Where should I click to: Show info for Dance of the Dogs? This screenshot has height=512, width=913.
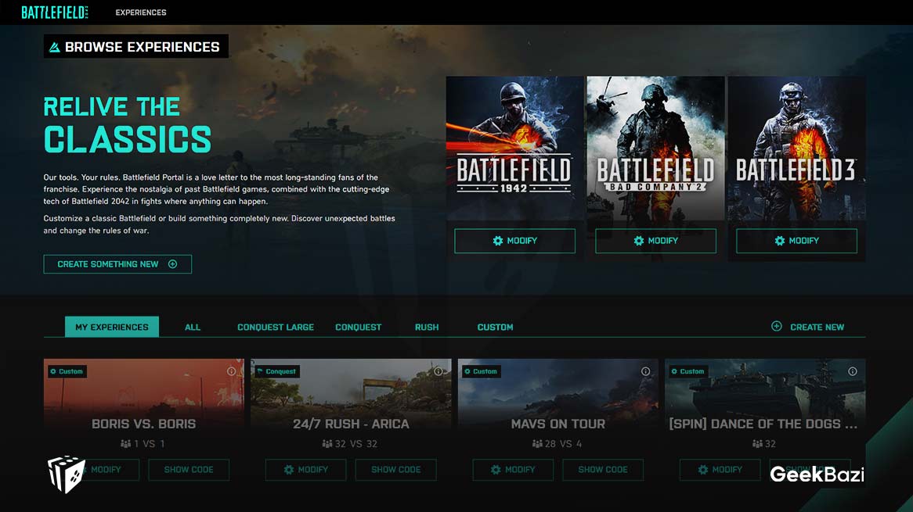point(853,371)
